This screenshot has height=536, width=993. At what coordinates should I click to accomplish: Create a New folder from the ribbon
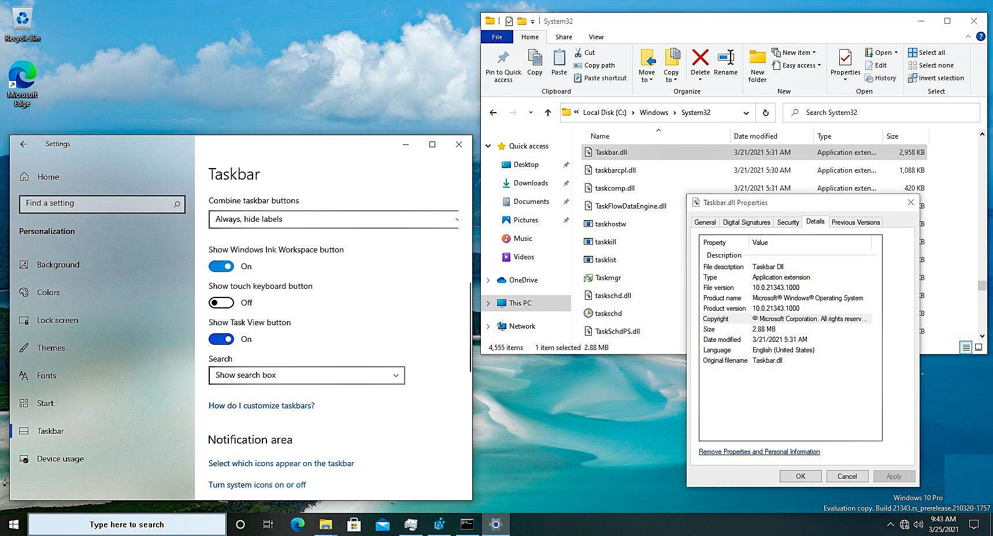757,66
